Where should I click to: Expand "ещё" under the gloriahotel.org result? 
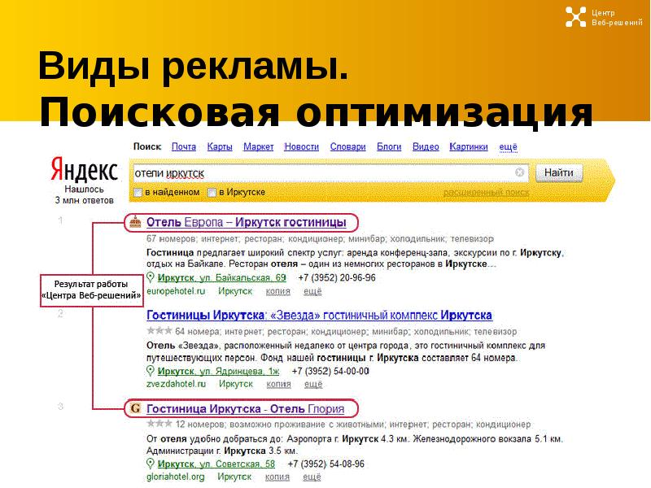(312, 477)
